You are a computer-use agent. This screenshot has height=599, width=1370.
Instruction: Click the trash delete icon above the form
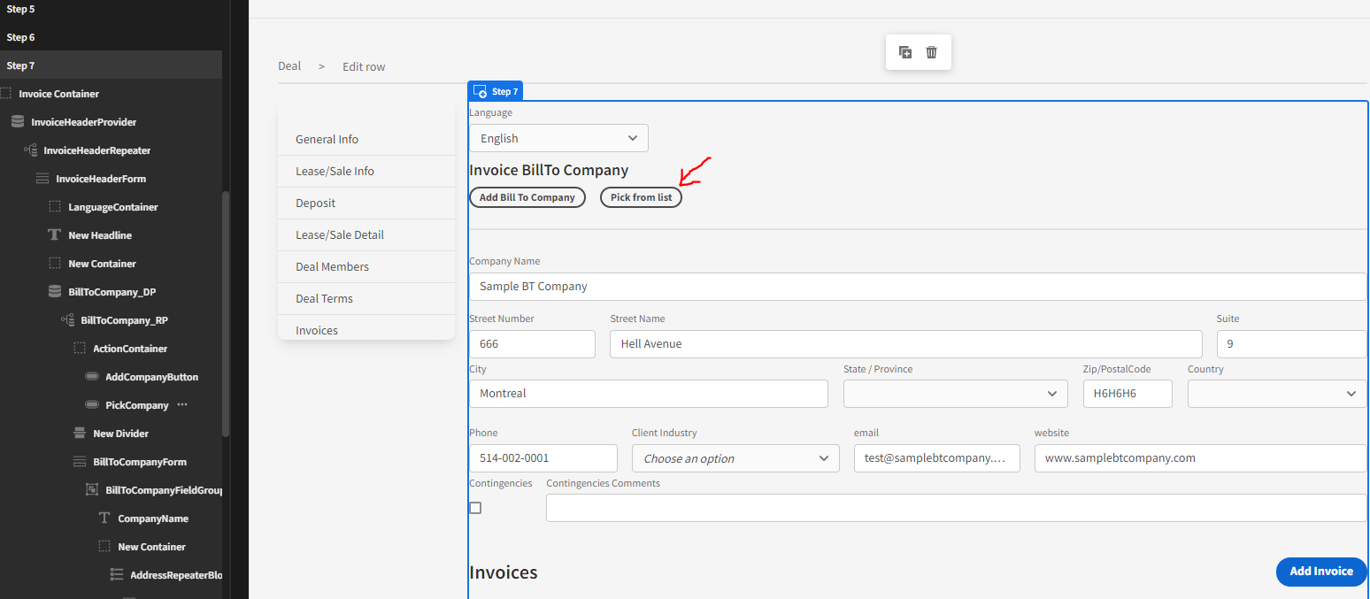point(931,52)
